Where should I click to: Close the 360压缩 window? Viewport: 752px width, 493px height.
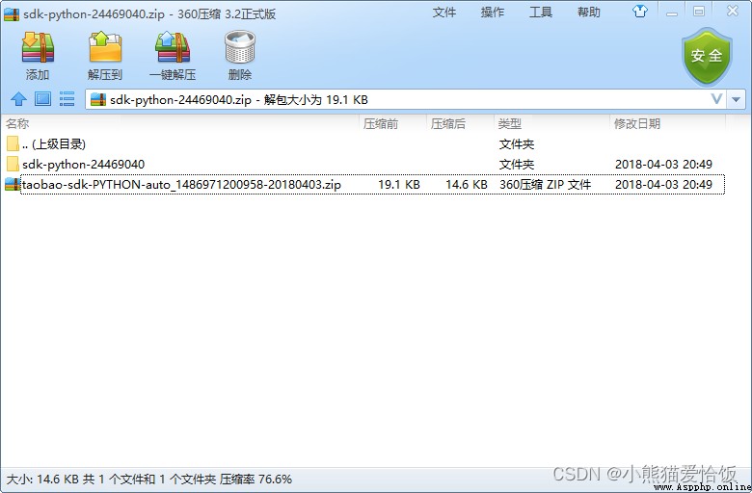733,11
